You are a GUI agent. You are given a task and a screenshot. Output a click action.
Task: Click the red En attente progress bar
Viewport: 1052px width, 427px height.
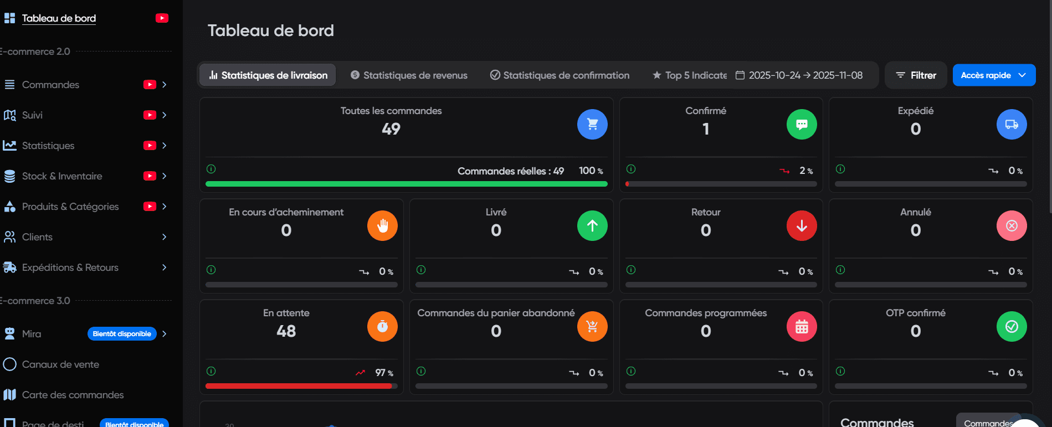pos(299,386)
